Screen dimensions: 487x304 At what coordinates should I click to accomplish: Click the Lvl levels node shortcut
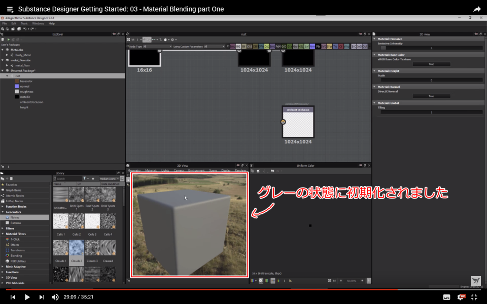[306, 46]
